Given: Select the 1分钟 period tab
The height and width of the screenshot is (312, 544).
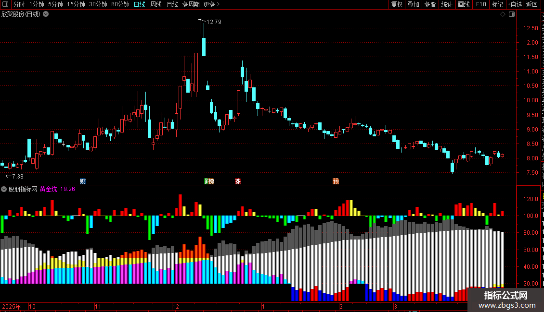Looking at the screenshot, I should (37, 4).
